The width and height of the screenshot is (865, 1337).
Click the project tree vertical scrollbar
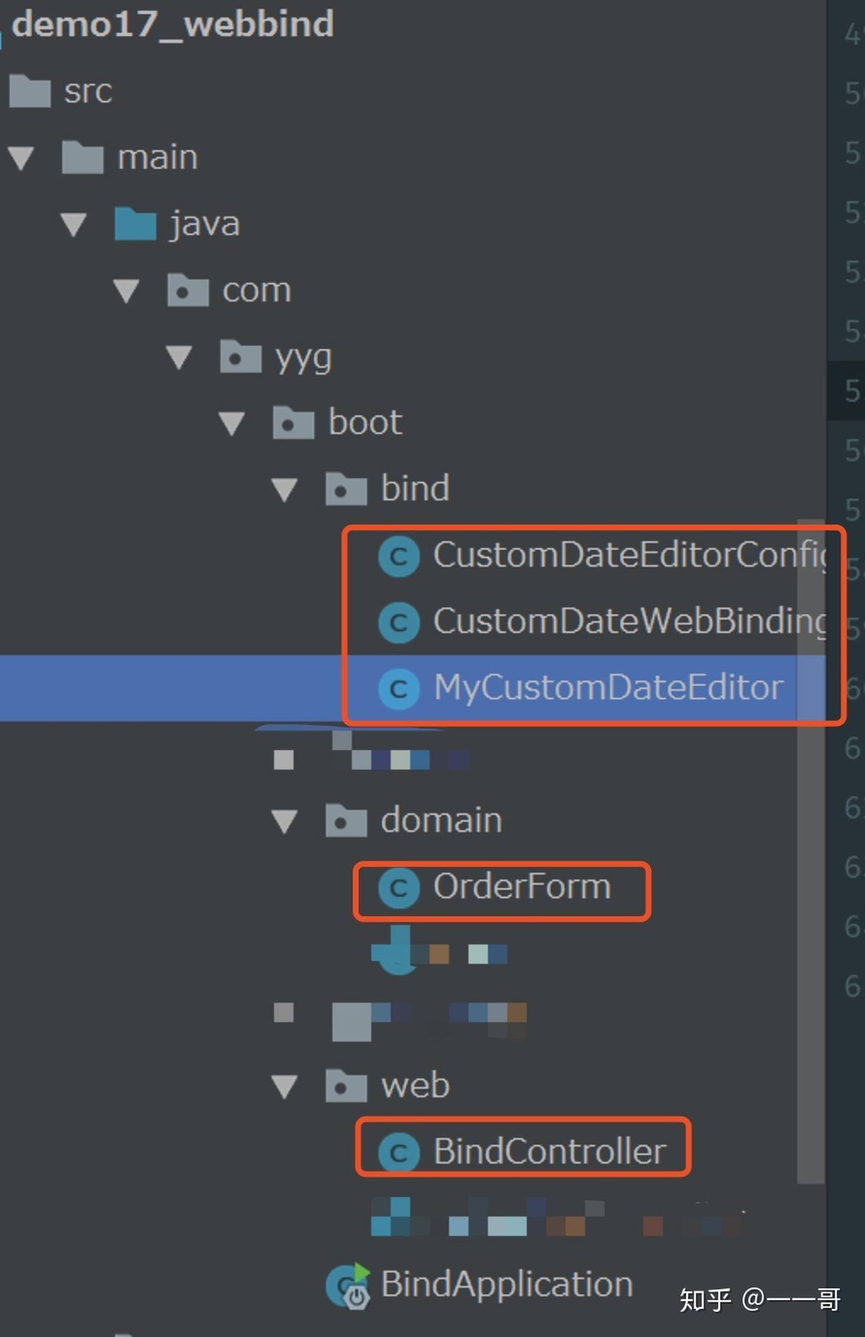click(810, 852)
